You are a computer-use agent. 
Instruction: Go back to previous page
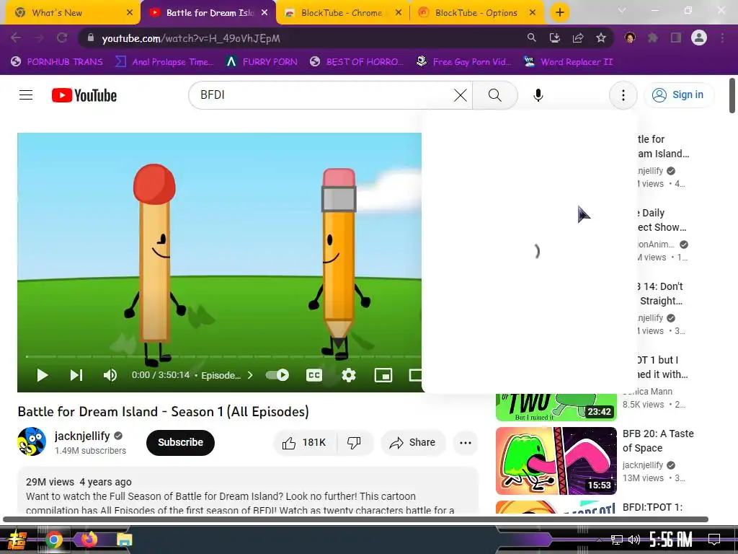pos(16,38)
